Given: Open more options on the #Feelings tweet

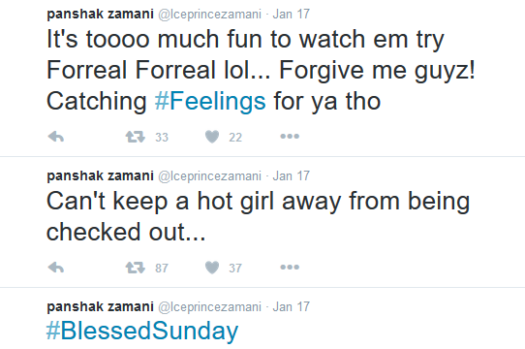Looking at the screenshot, I should [290, 137].
